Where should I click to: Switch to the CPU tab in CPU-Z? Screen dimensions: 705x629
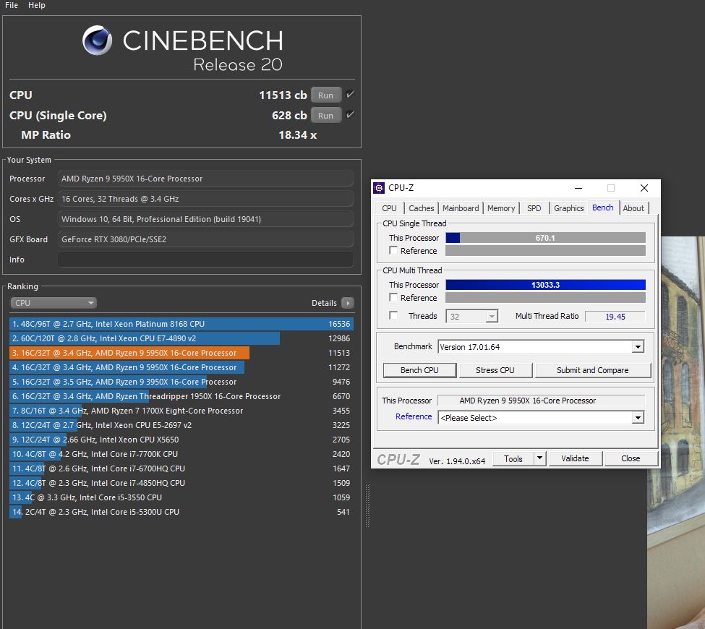pyautogui.click(x=389, y=208)
